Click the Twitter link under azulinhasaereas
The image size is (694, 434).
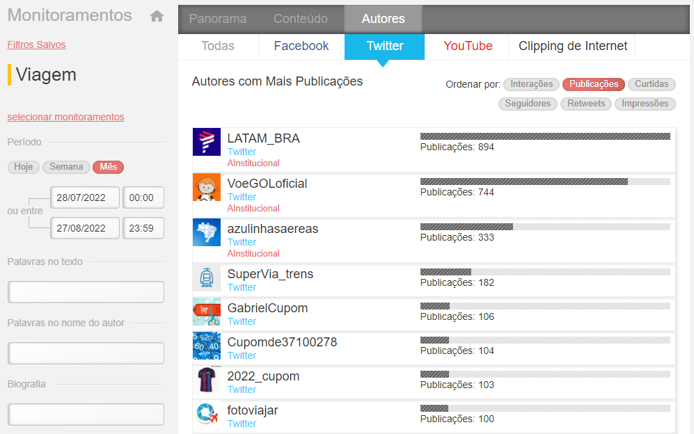[242, 242]
